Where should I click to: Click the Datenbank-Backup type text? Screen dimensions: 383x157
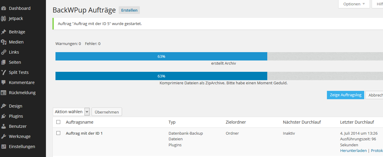[x=186, y=133]
